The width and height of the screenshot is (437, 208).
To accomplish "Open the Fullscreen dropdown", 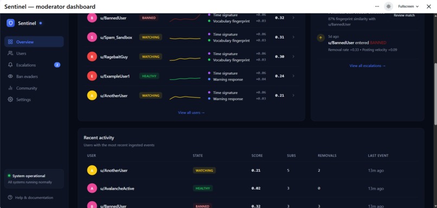I will [408, 6].
